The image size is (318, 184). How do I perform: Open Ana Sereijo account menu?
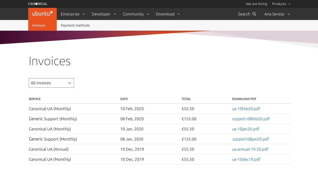pyautogui.click(x=277, y=14)
